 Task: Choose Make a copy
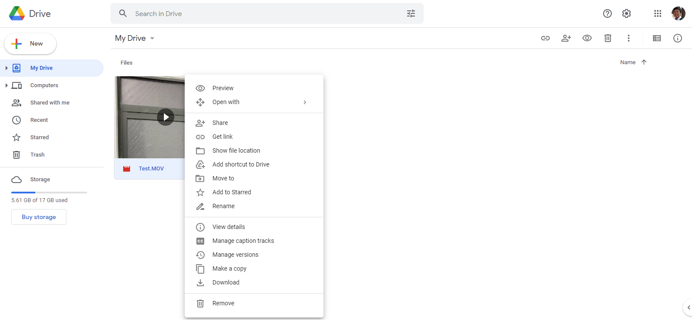254,268
